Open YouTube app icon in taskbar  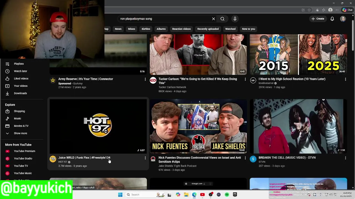(x=202, y=195)
